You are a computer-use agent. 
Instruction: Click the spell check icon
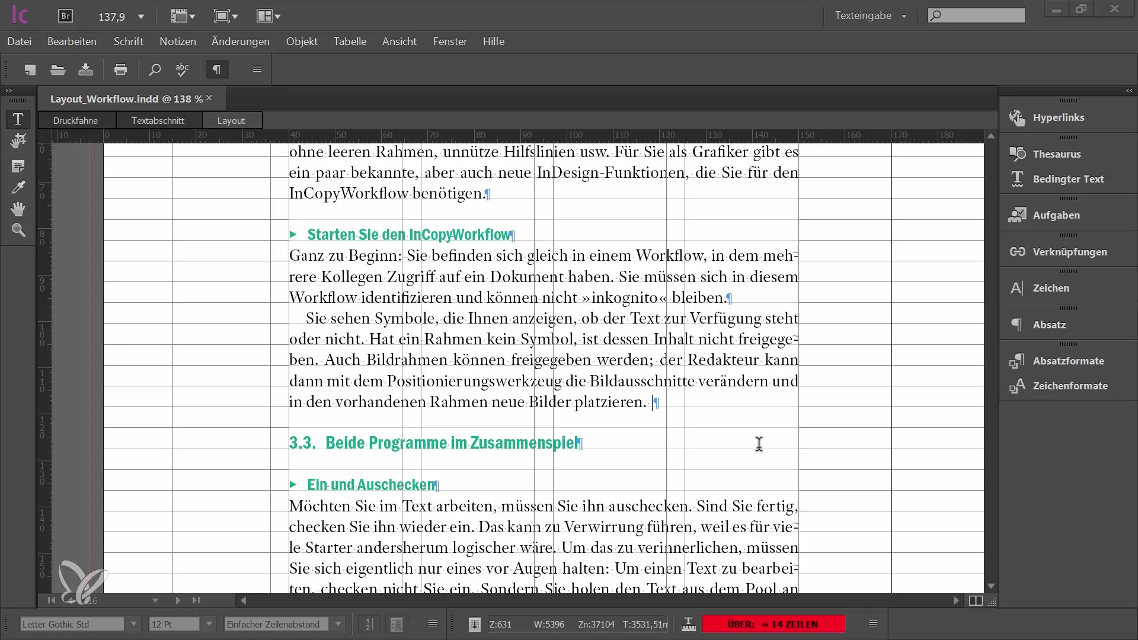(x=183, y=69)
